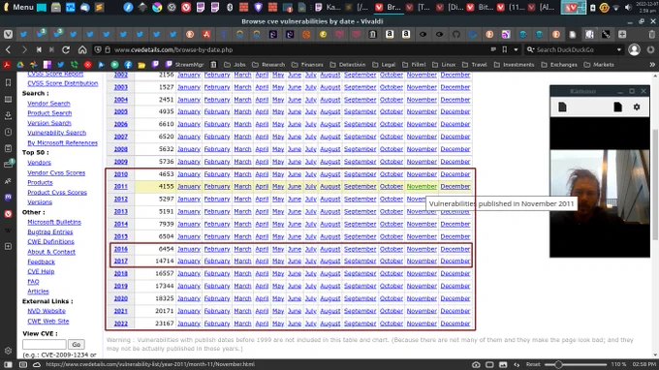Click the sync cloud icon in the status bar

pyautogui.click(x=37, y=364)
